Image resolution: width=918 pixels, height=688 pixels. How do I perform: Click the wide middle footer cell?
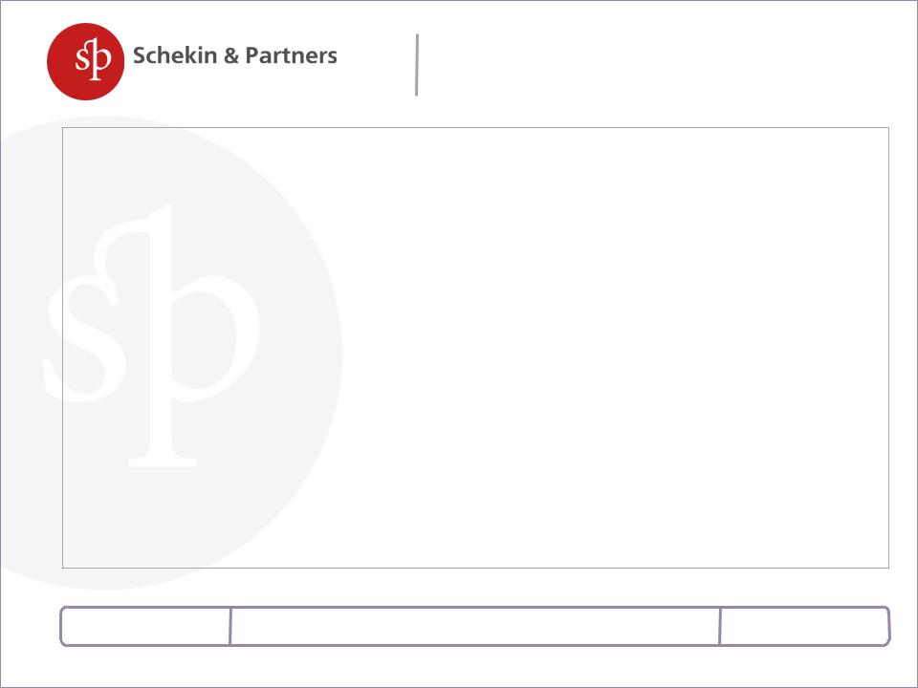point(475,627)
